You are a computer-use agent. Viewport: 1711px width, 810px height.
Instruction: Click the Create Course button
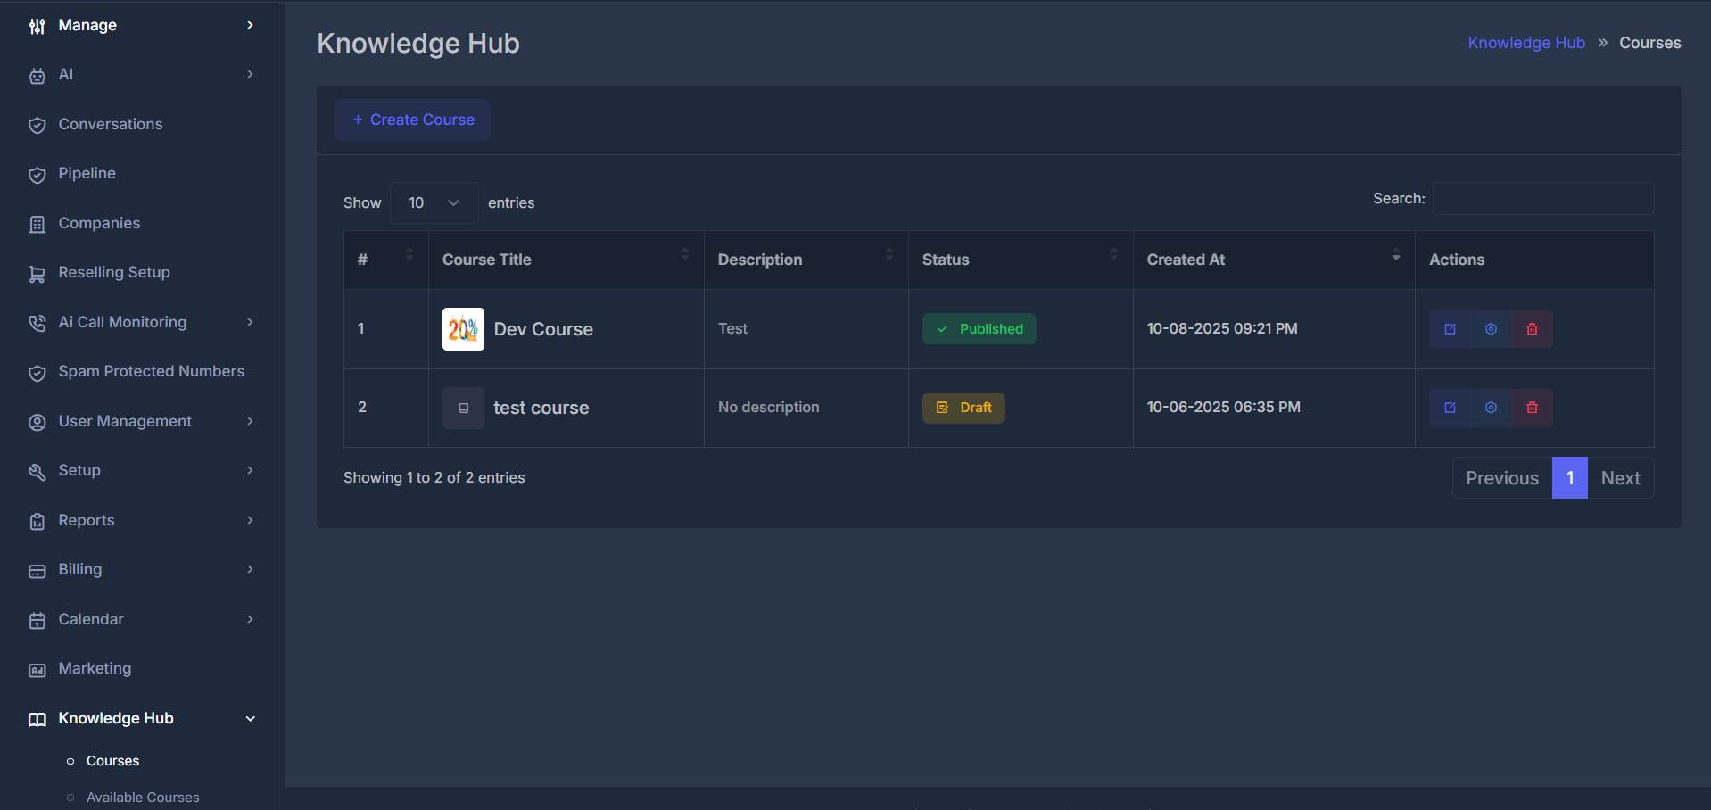point(412,120)
